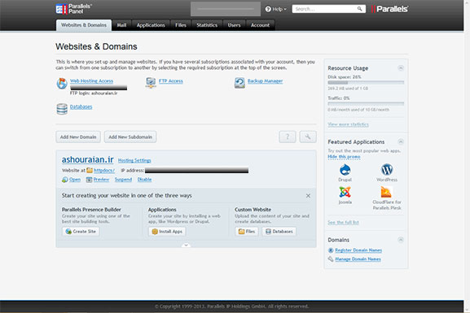Click the Websites & Domains page heading
The height and width of the screenshot is (313, 470).
click(x=96, y=46)
